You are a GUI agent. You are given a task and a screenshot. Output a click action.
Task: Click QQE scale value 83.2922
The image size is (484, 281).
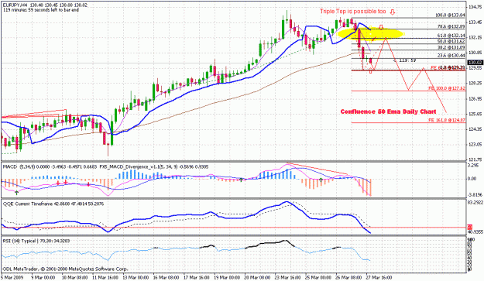pyautogui.click(x=475, y=203)
